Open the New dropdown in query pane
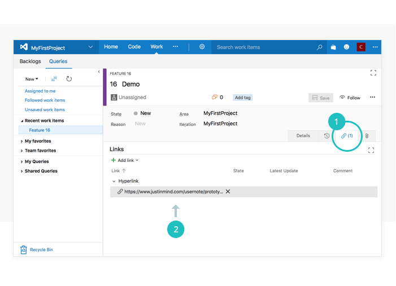Screen dimensions: 396x286 tap(32, 79)
